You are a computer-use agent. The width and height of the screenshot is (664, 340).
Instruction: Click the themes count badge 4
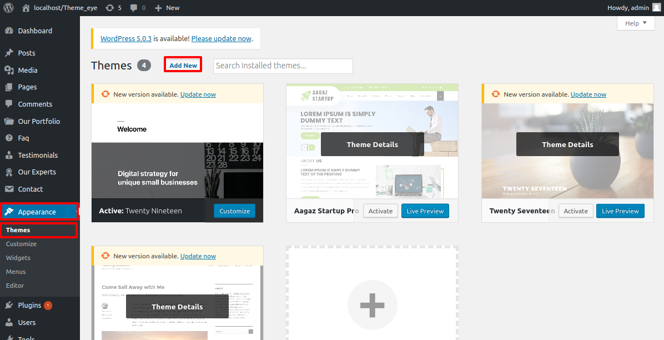pos(144,66)
